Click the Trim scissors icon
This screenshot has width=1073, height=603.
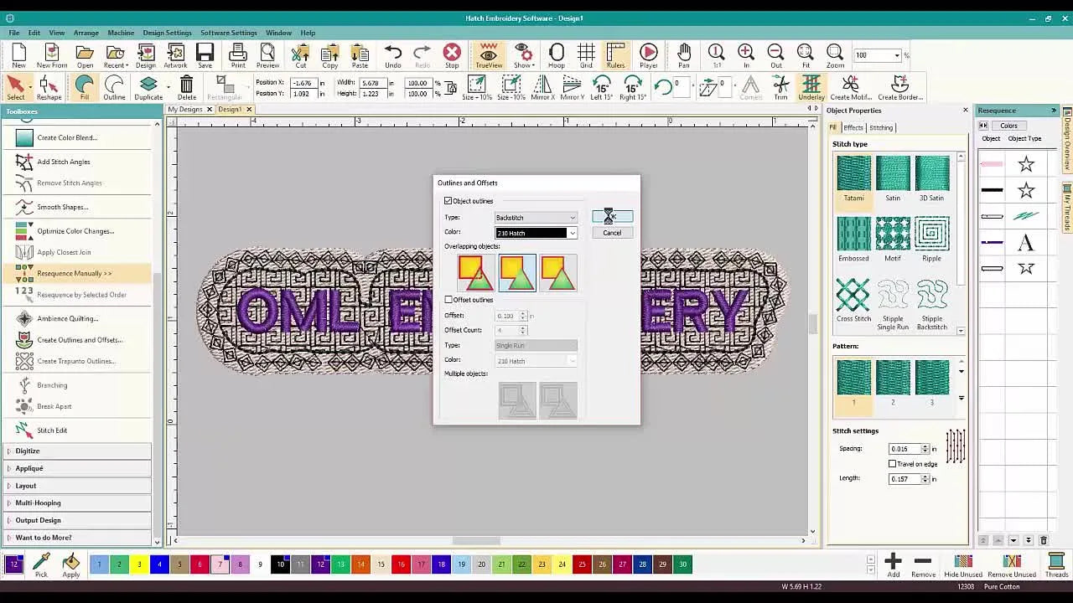[780, 87]
